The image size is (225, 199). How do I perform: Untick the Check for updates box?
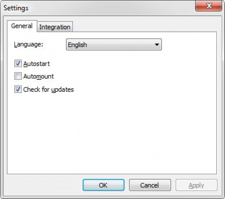(18, 89)
